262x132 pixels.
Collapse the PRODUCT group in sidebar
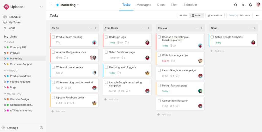point(5,71)
